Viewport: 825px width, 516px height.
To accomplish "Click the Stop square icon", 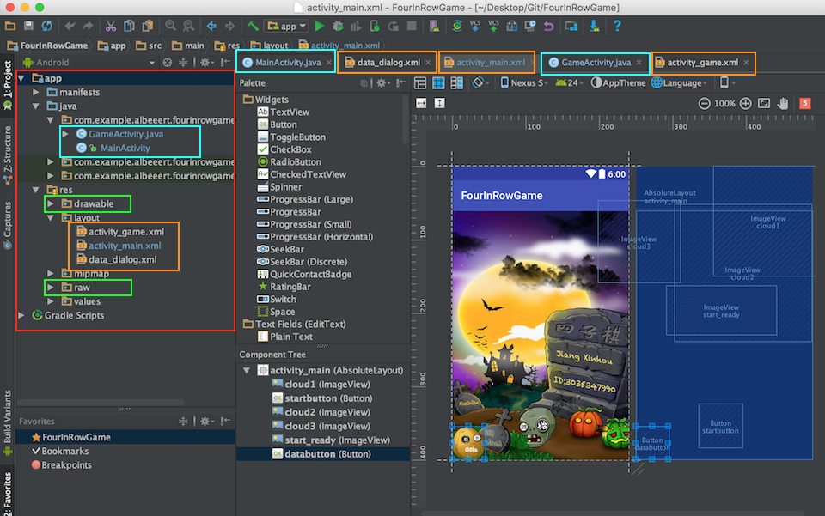I will point(412,26).
